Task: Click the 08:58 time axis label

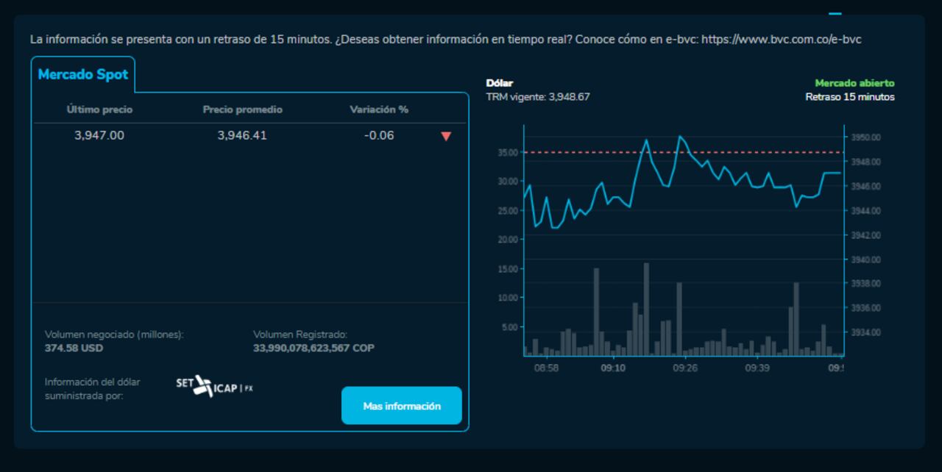Action: [x=546, y=368]
